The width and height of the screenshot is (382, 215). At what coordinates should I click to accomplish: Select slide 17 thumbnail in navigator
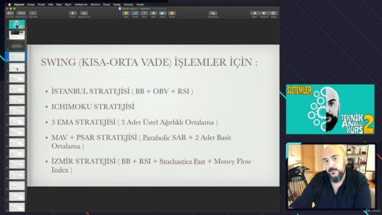(17, 196)
